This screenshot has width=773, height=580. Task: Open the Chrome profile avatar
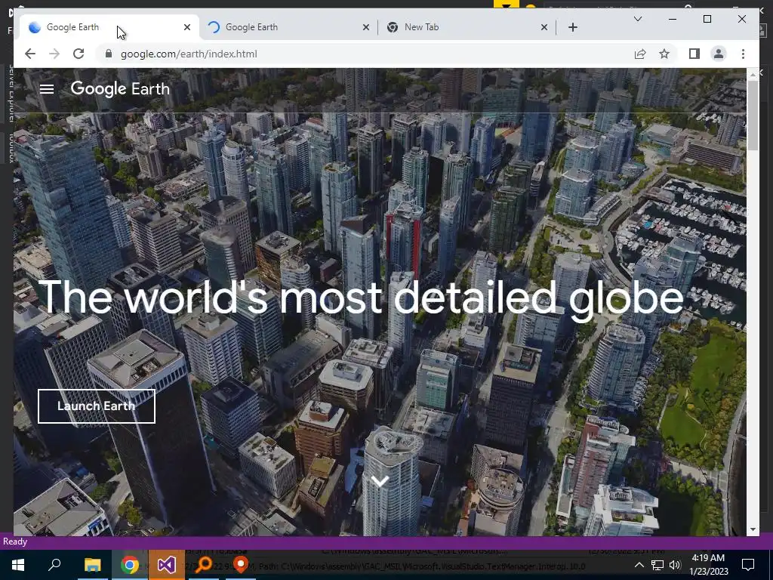[x=719, y=54]
